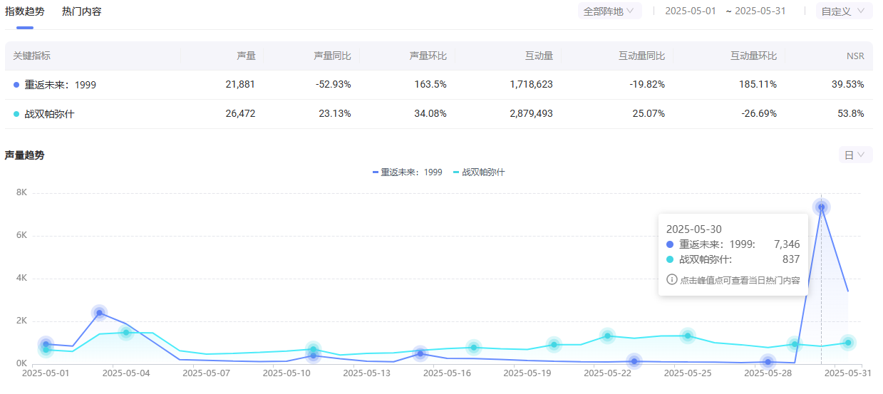Click the 26,472 声量 value

pos(240,113)
